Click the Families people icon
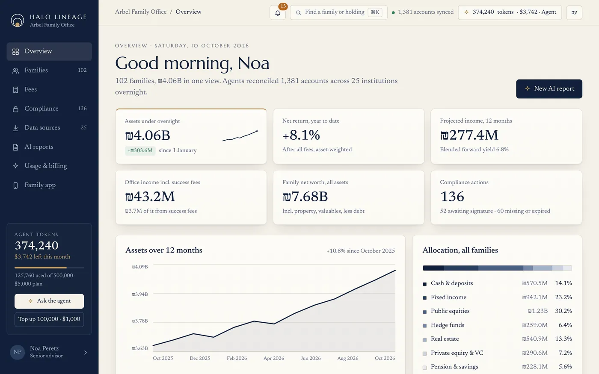 pyautogui.click(x=15, y=71)
